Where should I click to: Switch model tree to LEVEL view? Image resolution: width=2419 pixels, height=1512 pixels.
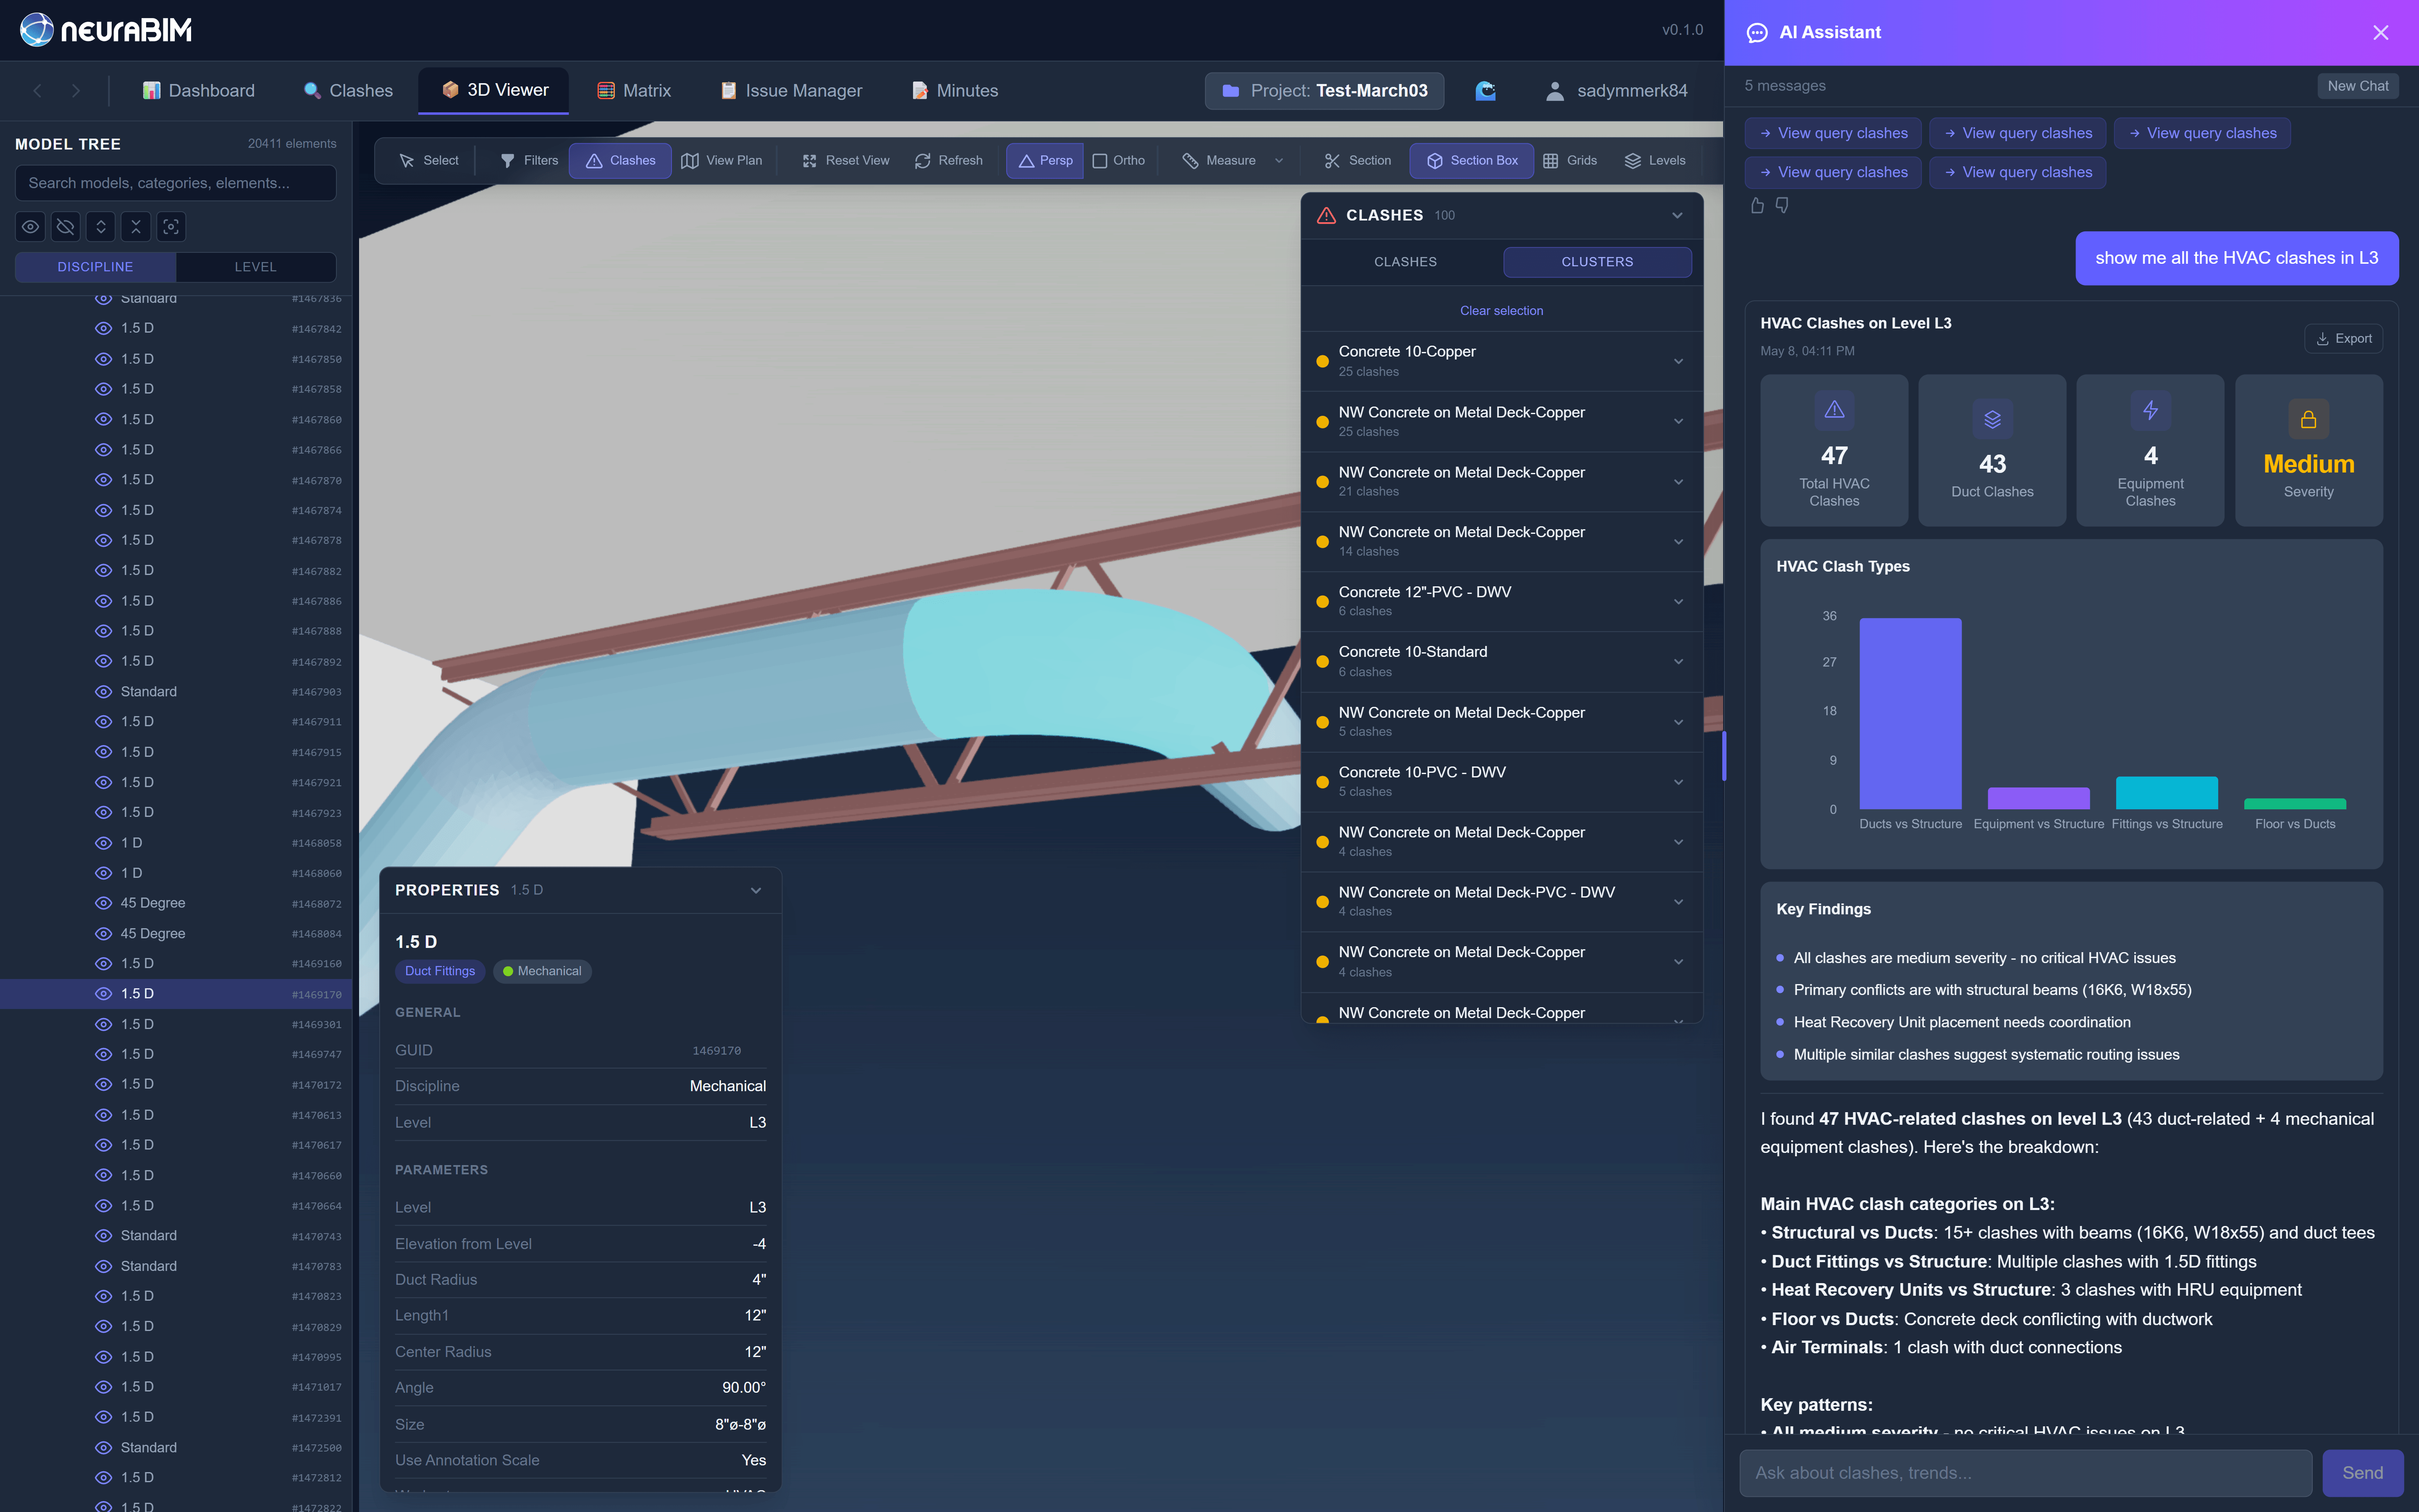255,267
